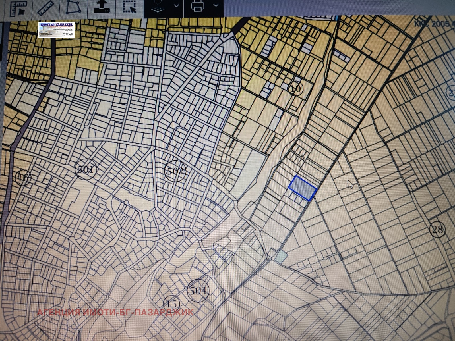Click the circled 10 map label
The width and height of the screenshot is (455, 341).
(x=296, y=89)
